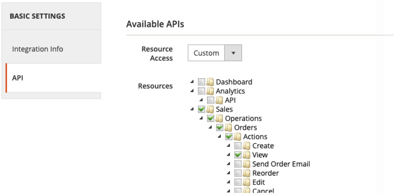Open the Integration Info tab
The image size is (398, 194).
tap(37, 49)
